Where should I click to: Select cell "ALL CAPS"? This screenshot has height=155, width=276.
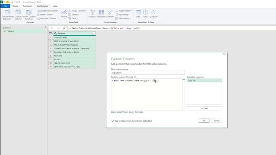pyautogui.click(x=75, y=56)
